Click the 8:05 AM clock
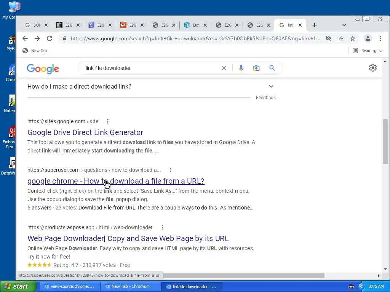Viewport: 390px width, 292px height. (376, 287)
